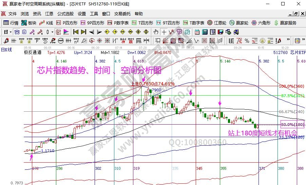The image size is (306, 185).
Task: Open the 江恩轮 (Gann wheel) tool
Action: [x=216, y=23]
